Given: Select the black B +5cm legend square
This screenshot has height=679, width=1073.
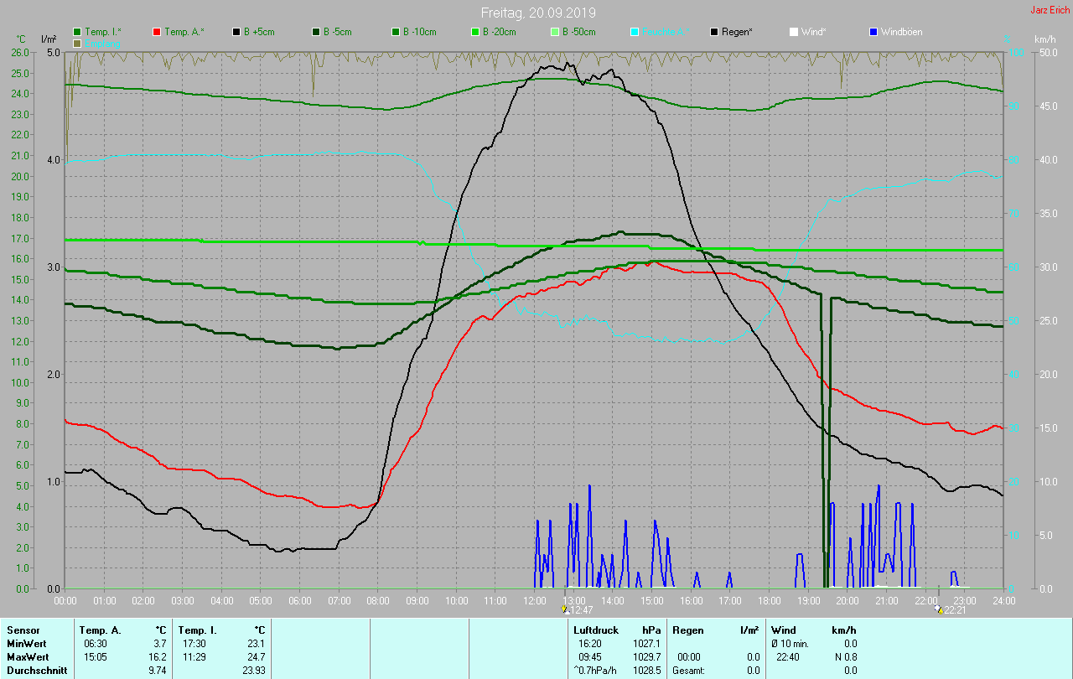Looking at the screenshot, I should click(x=236, y=32).
